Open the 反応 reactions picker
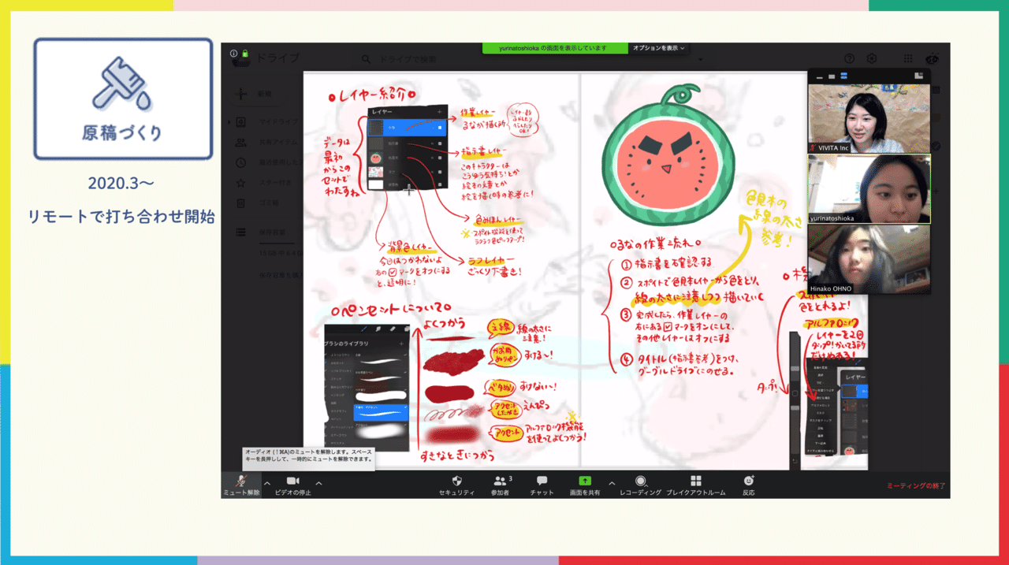 click(x=748, y=485)
